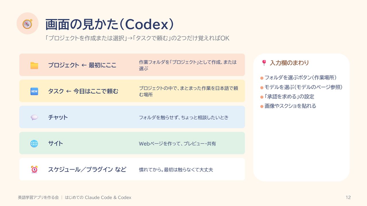This screenshot has height=206, width=367.
Task: Select the slide title 画面の見かた(Codex)
Action: (x=110, y=25)
